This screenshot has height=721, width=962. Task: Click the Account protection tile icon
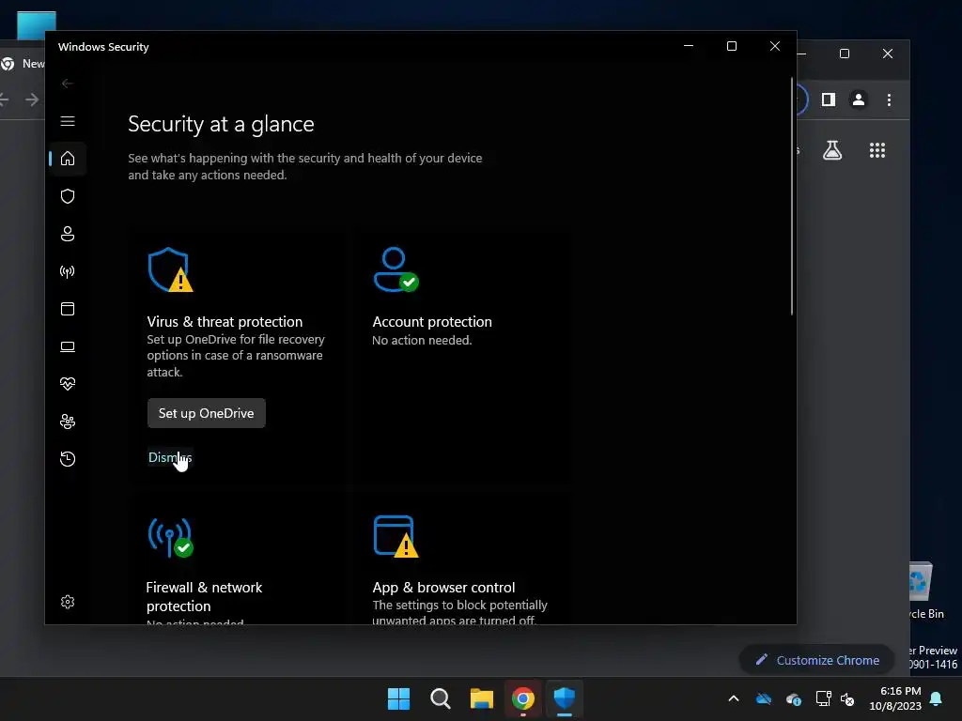click(396, 269)
